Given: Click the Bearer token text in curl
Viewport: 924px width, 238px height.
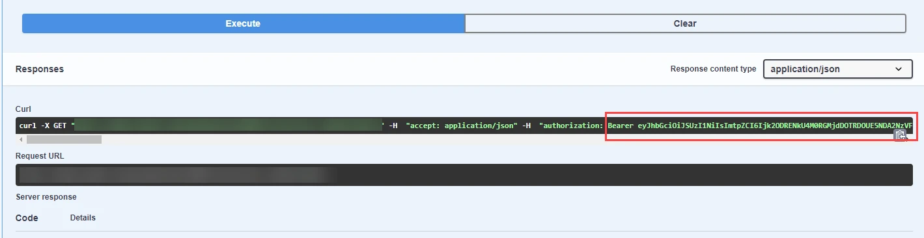Looking at the screenshot, I should (x=759, y=126).
